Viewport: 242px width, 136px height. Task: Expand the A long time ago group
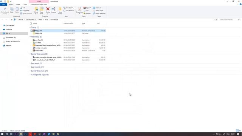[30, 75]
